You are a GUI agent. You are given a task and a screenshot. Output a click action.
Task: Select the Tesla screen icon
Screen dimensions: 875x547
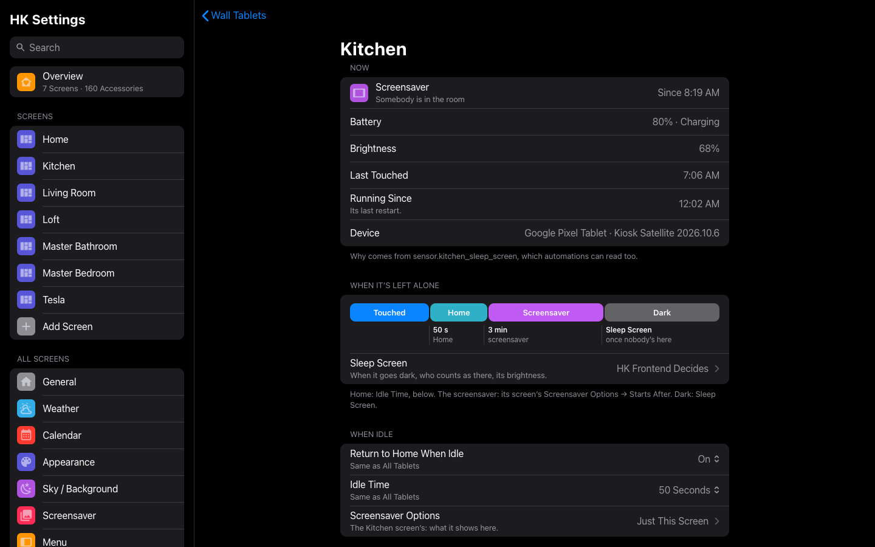26,300
